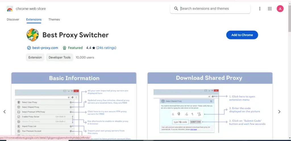The image size is (291, 141).
Task: Go to the Themes tab
Action: tap(54, 20)
